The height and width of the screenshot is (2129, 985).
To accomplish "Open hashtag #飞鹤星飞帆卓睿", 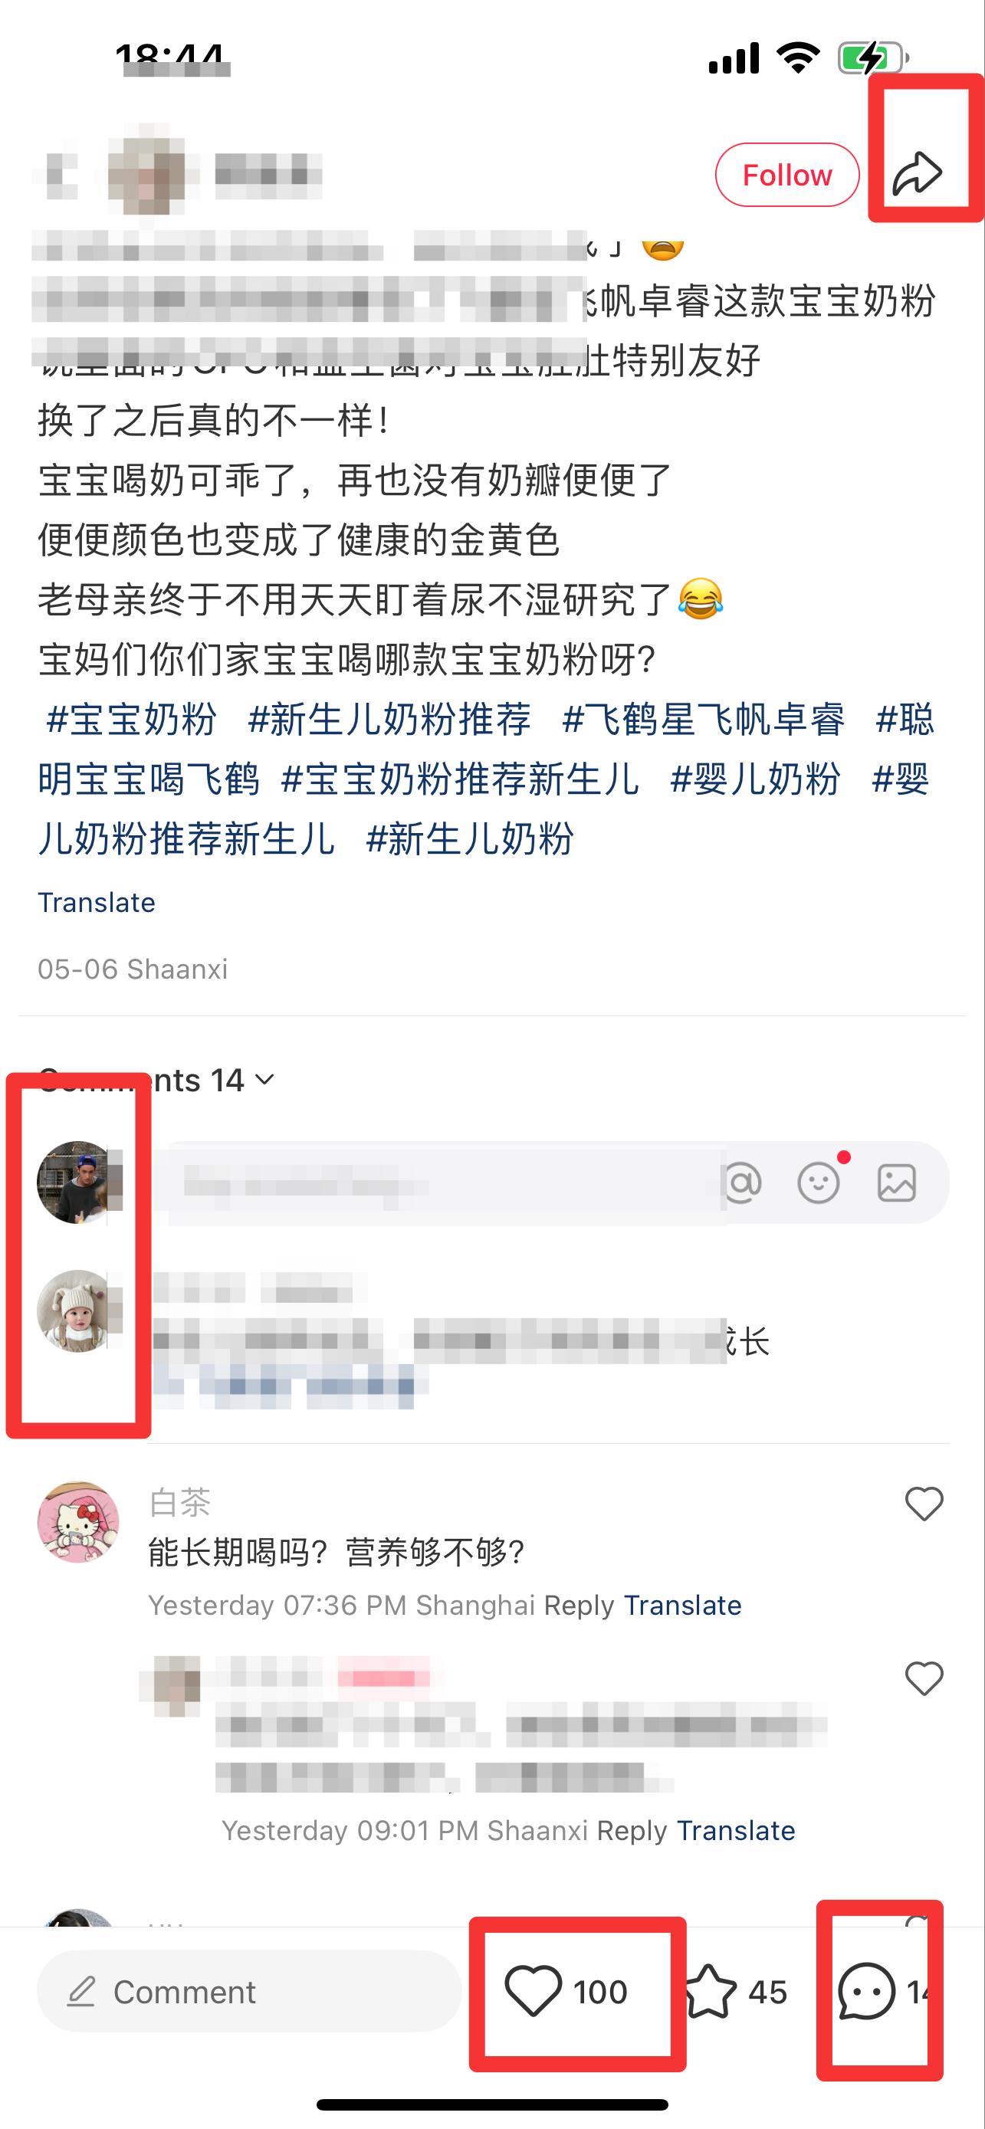I will click(x=703, y=719).
